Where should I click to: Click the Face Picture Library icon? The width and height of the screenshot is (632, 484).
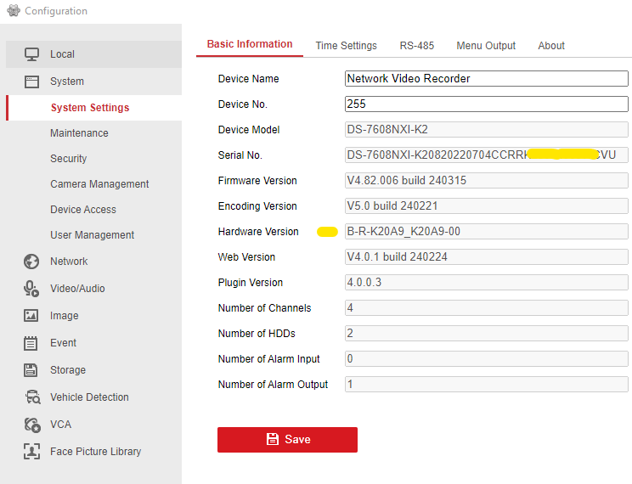click(x=31, y=452)
